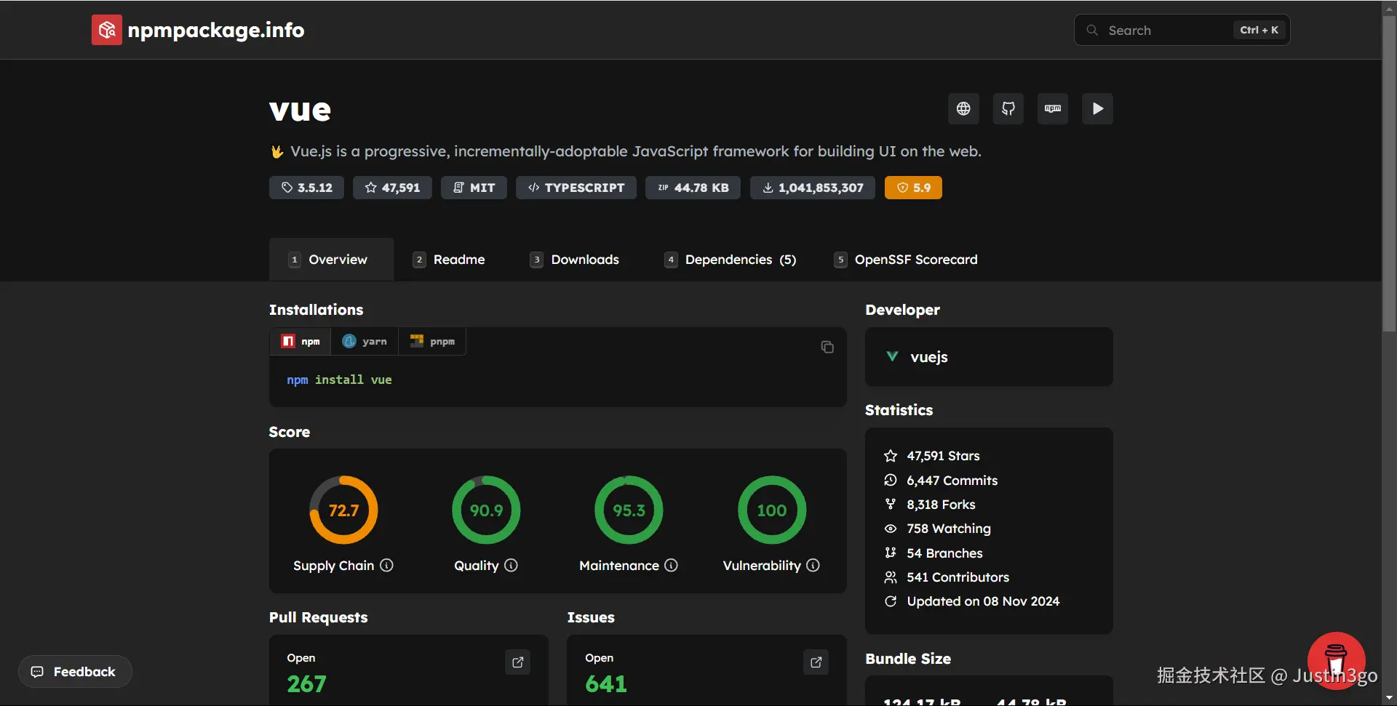The height and width of the screenshot is (706, 1397).
Task: Open the package website globe icon
Action: [963, 109]
